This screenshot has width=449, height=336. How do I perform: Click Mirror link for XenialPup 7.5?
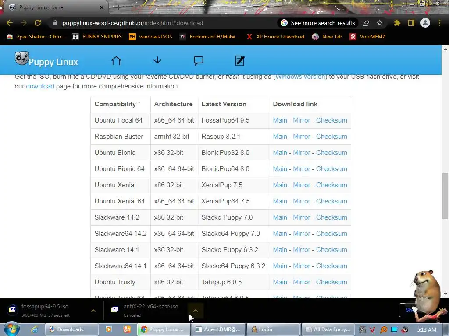pyautogui.click(x=302, y=185)
